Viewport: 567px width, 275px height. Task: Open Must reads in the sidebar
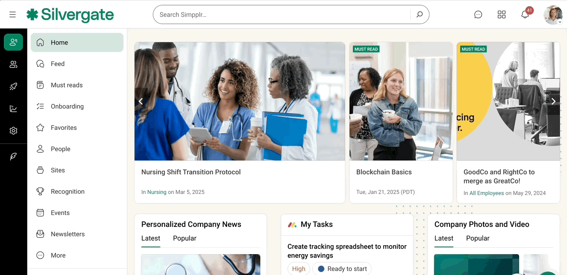[x=66, y=85]
